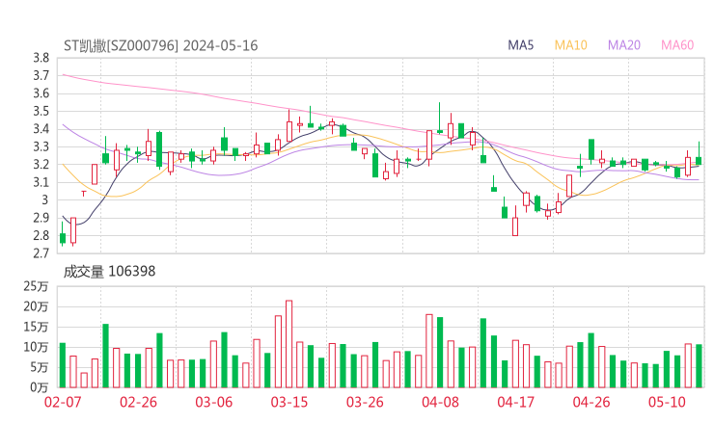Image resolution: width=714 pixels, height=424 pixels.
Task: Click the 02-07 date axis label
Action: [x=63, y=402]
